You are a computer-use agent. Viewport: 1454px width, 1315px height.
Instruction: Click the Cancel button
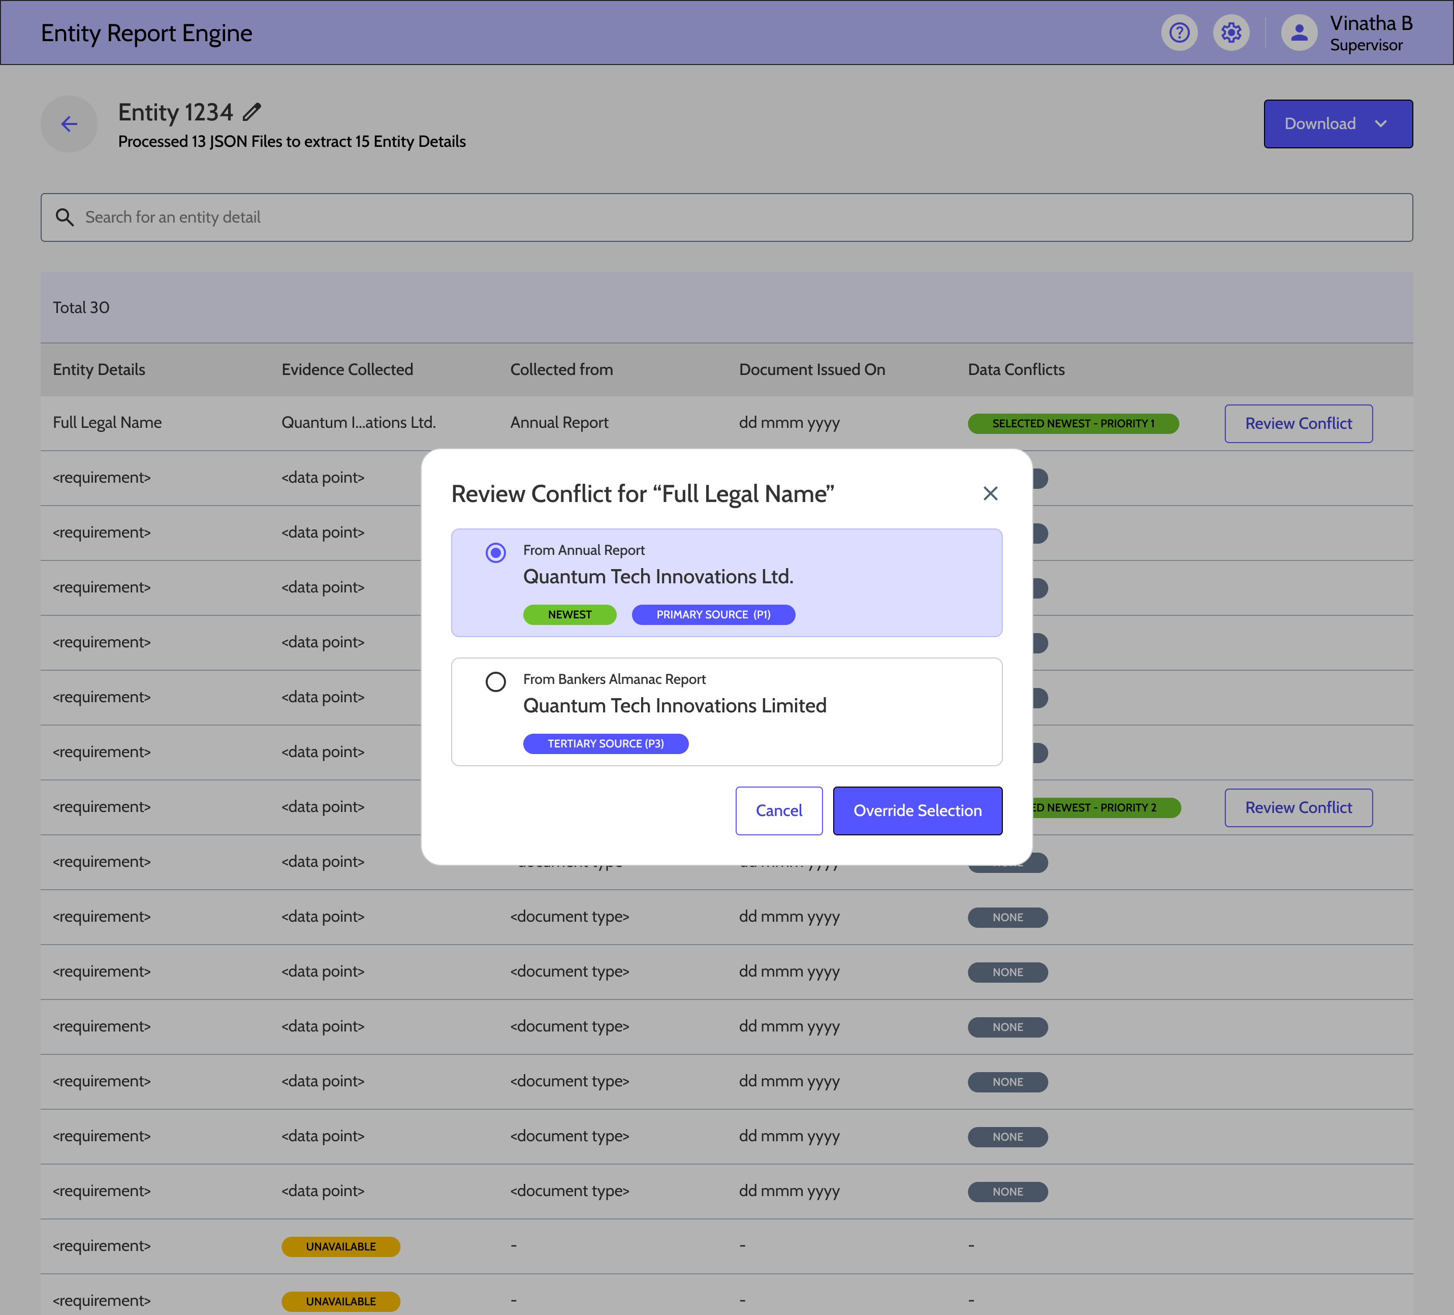coord(778,811)
